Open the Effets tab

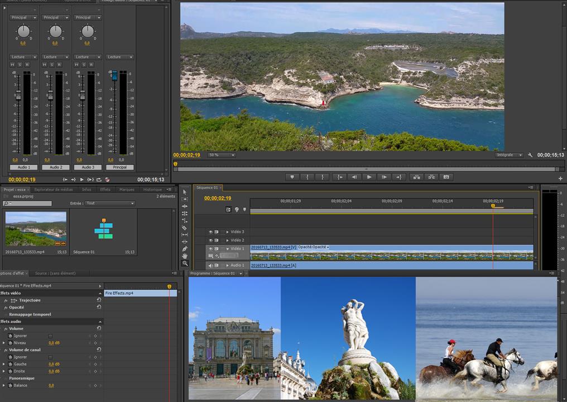pyautogui.click(x=105, y=190)
